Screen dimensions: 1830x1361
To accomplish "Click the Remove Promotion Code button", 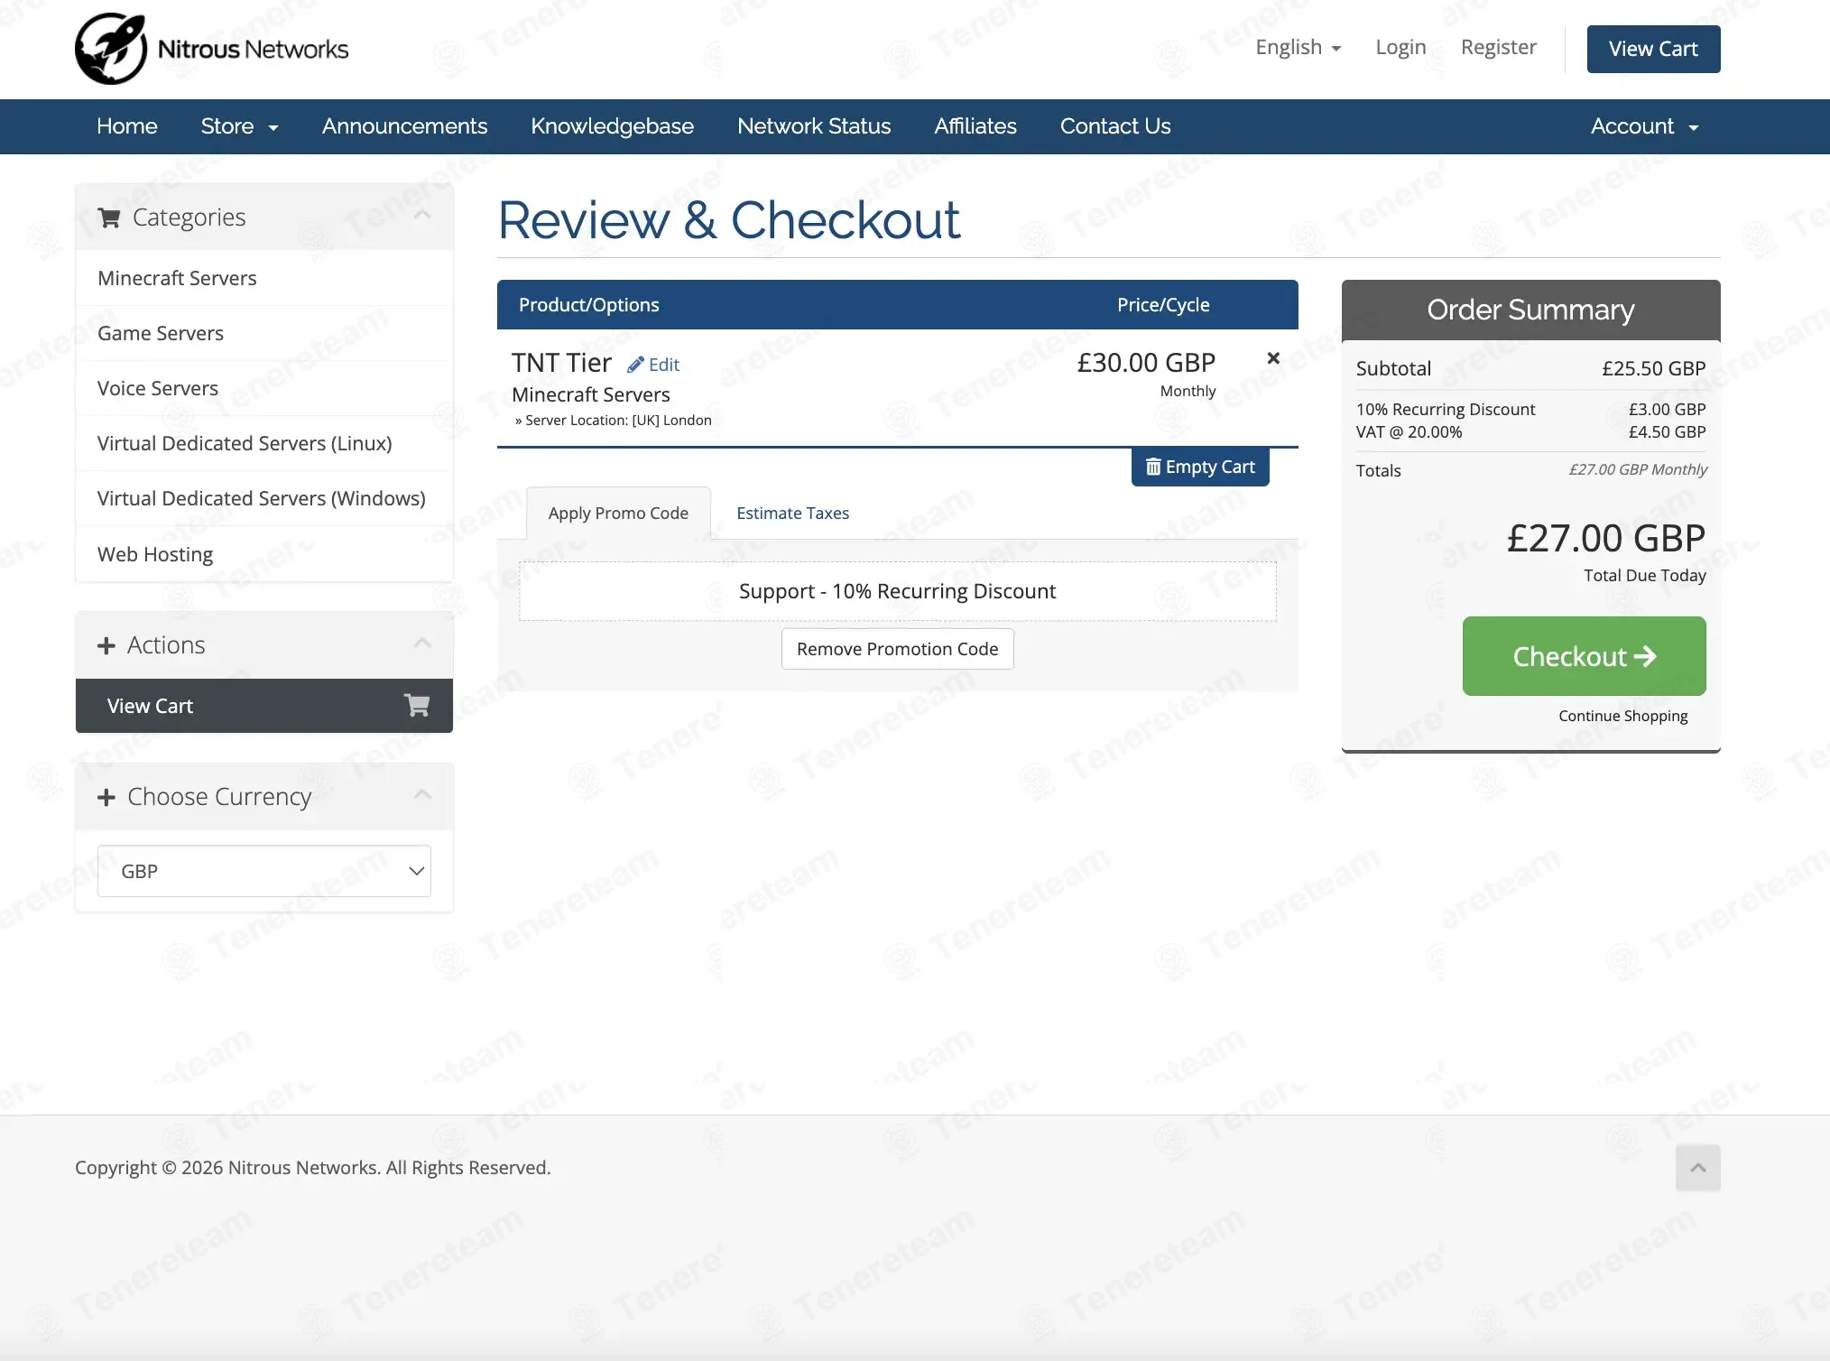I will click(898, 649).
